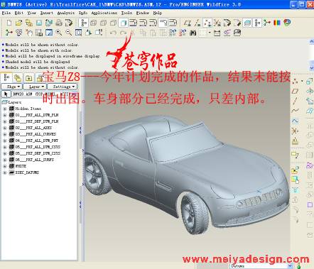Toggle shaded display mode icon
The width and height of the screenshot is (314, 269).
click(x=124, y=23)
